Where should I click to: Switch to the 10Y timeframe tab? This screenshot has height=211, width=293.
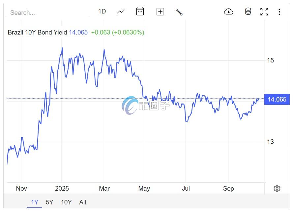pyautogui.click(x=66, y=202)
